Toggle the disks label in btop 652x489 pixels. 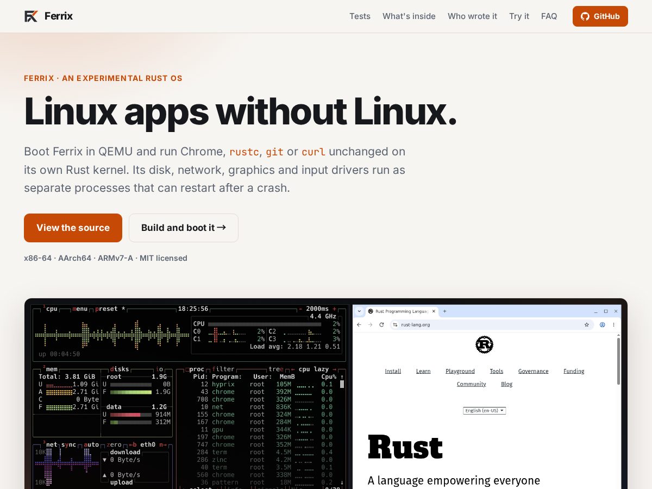[120, 369]
